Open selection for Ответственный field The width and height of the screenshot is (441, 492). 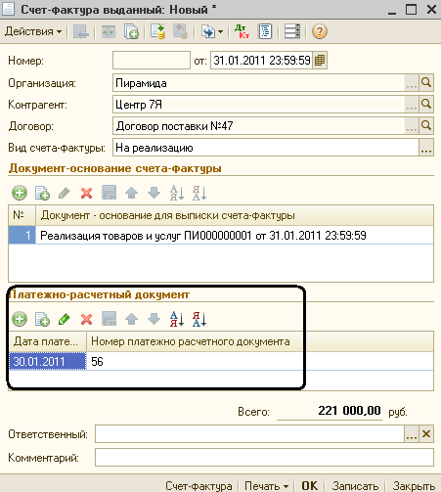(x=412, y=434)
